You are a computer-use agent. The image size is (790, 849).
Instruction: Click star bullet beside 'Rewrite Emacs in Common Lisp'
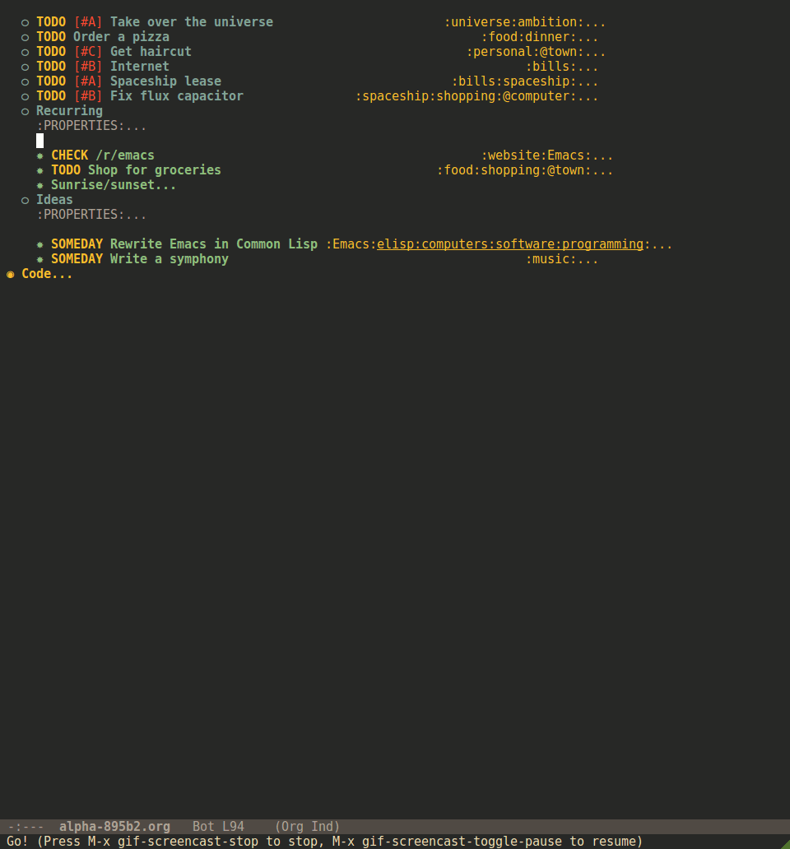(39, 244)
